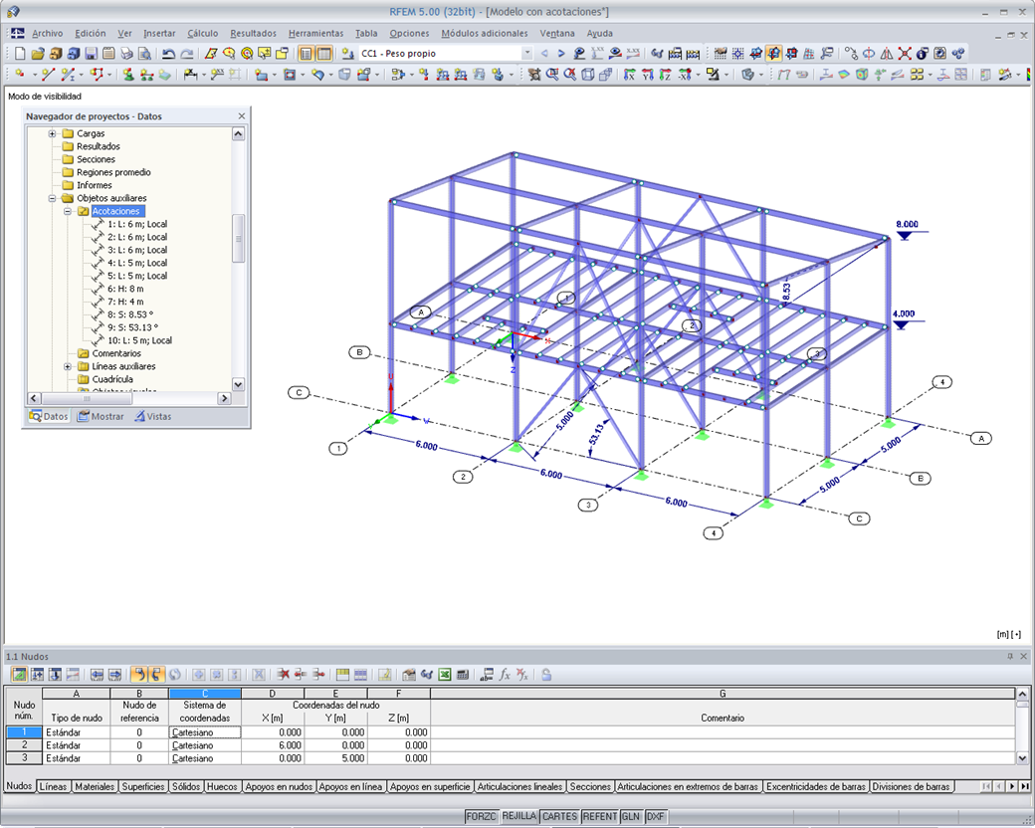Click the table formula fx icon
Screen dimensions: 1035x828
(505, 674)
